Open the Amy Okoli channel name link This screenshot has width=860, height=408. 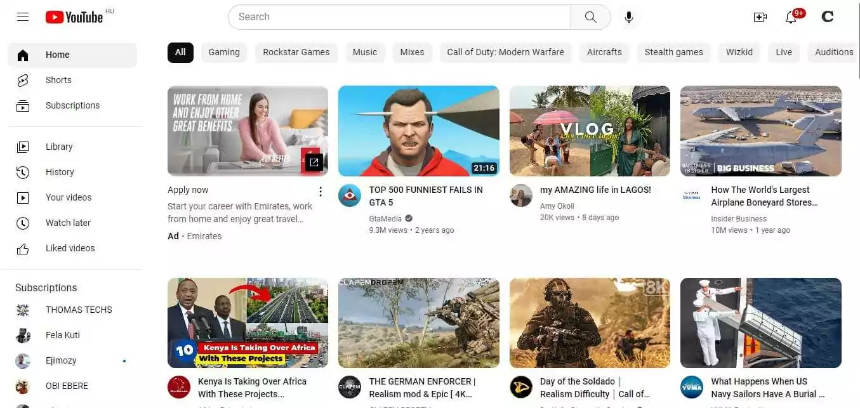click(557, 206)
